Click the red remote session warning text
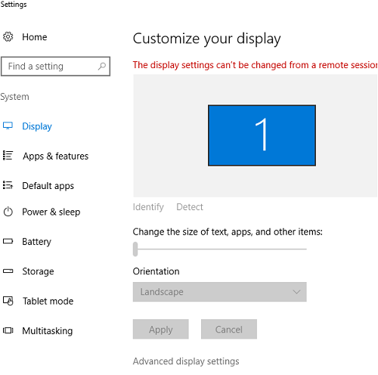The width and height of the screenshot is (378, 375). pyautogui.click(x=255, y=65)
